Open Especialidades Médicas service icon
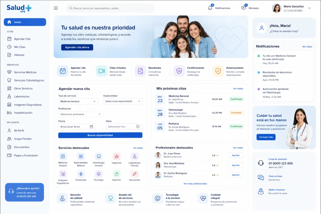321x214 pixels. pos(81,157)
